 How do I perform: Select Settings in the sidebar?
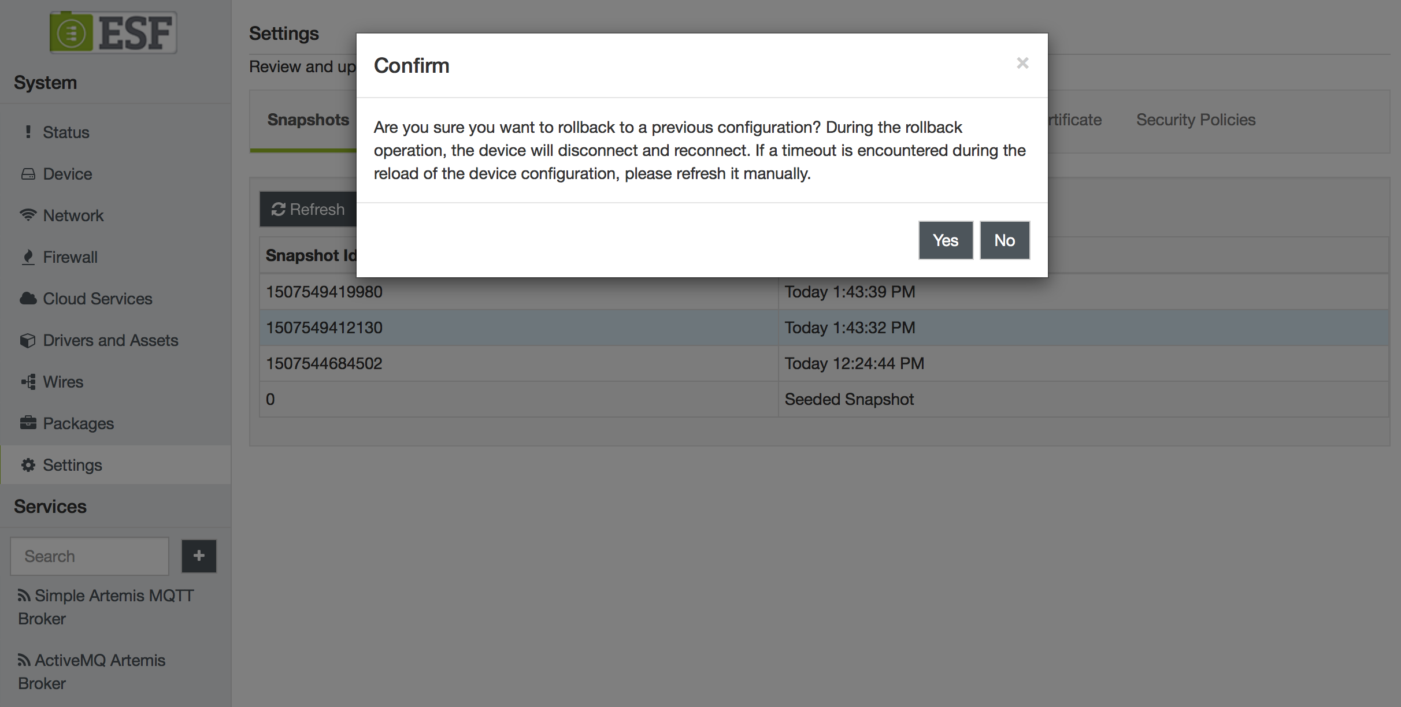click(116, 465)
